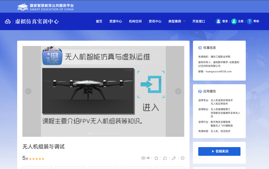
Task: Open the 虚拟仿真实训中心 title link
Action: (x=37, y=21)
